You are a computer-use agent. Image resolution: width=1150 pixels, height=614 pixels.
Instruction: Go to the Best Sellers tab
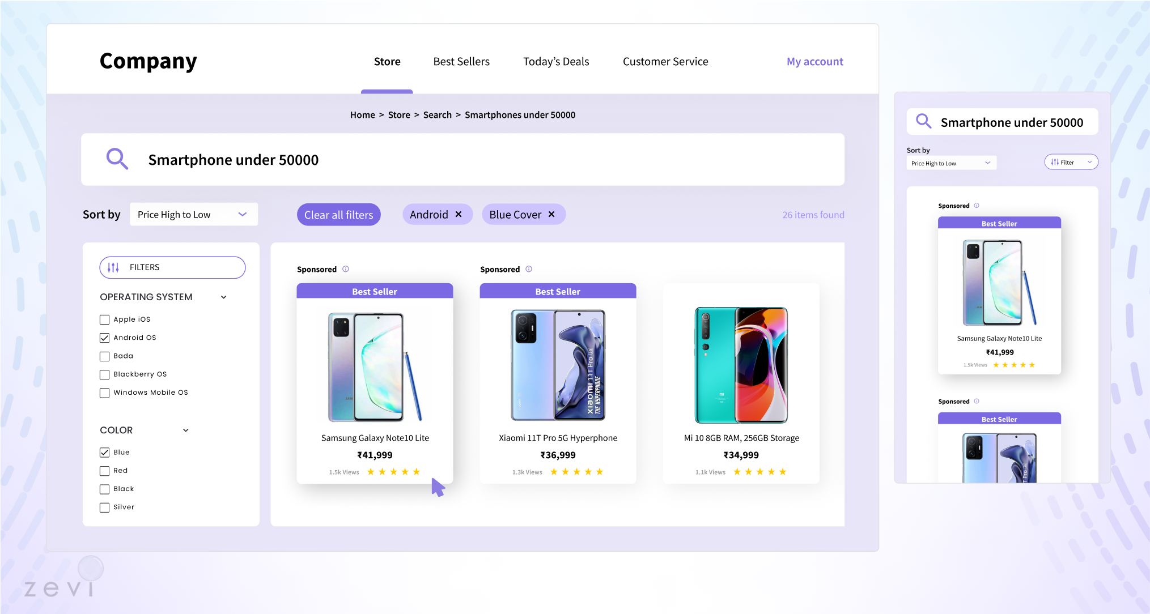[461, 62]
